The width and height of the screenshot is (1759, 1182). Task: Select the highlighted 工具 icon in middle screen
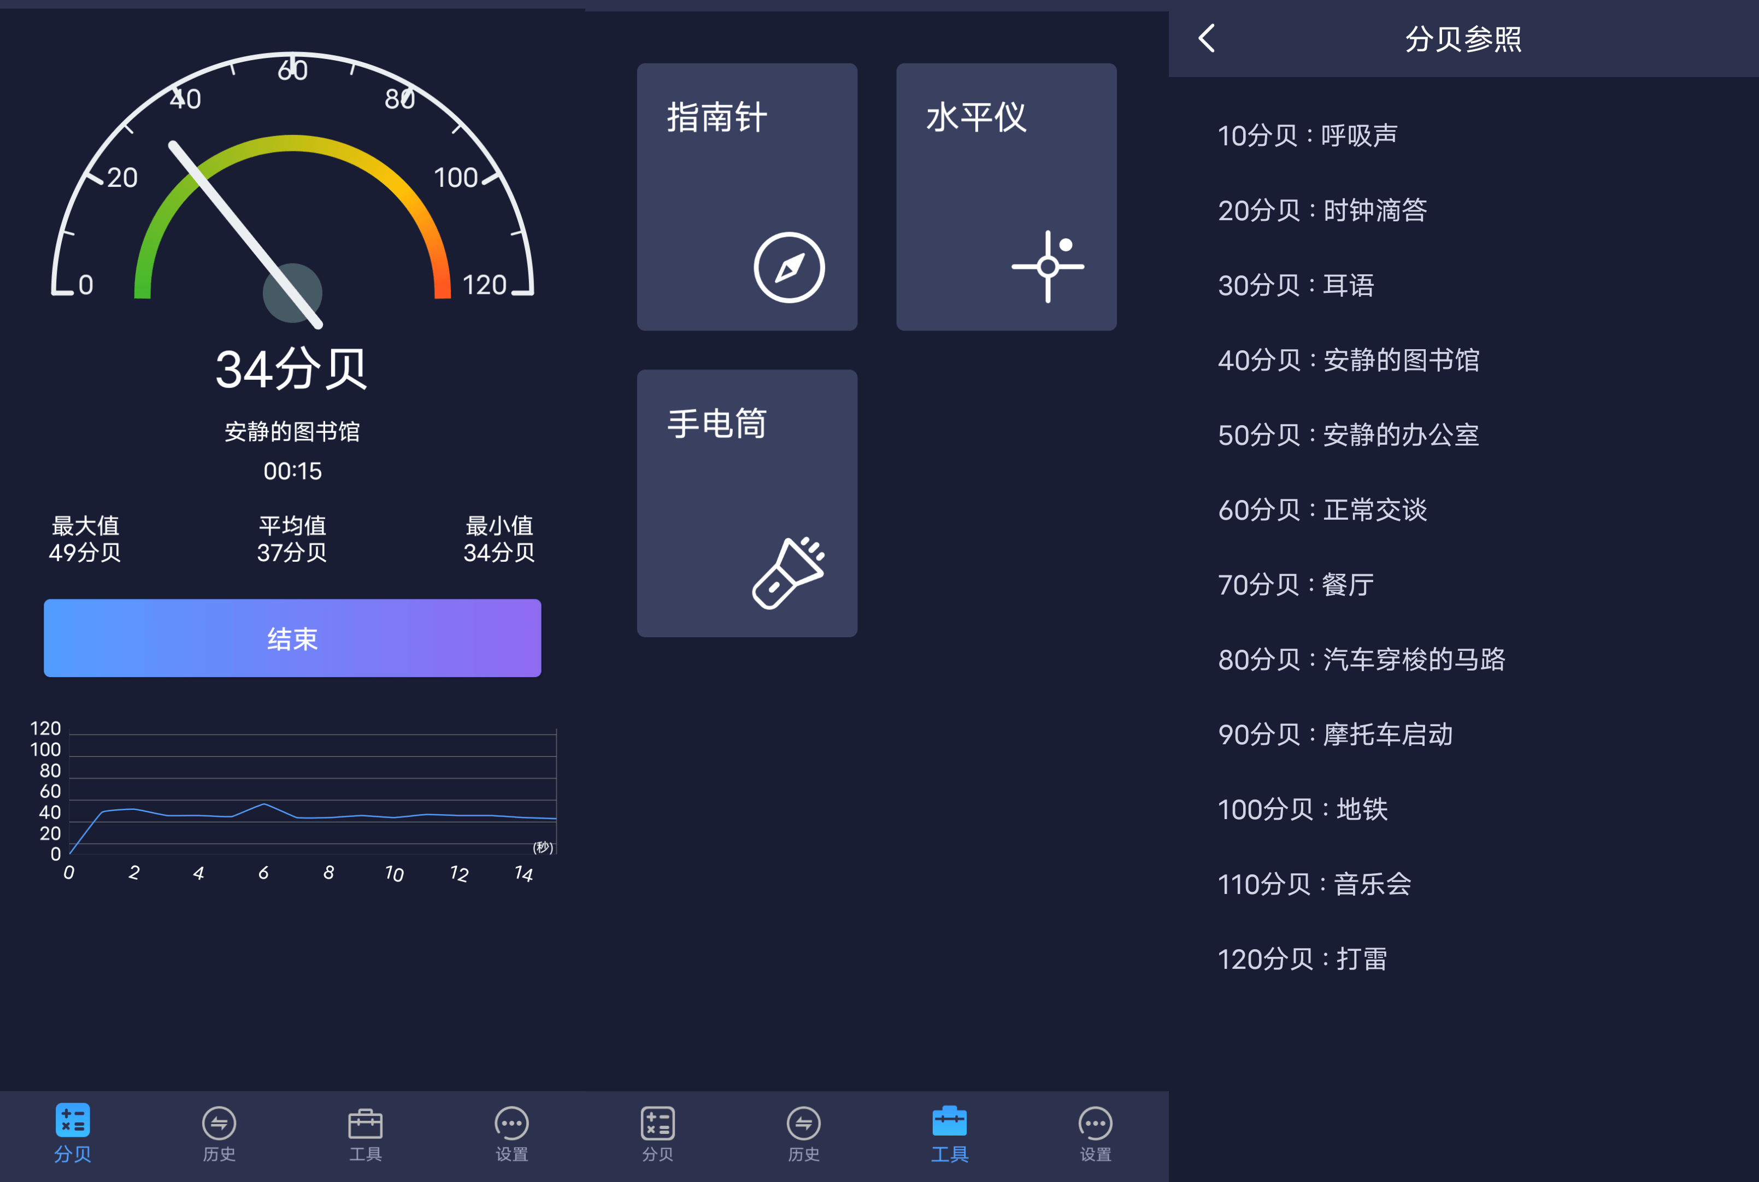coord(950,1121)
